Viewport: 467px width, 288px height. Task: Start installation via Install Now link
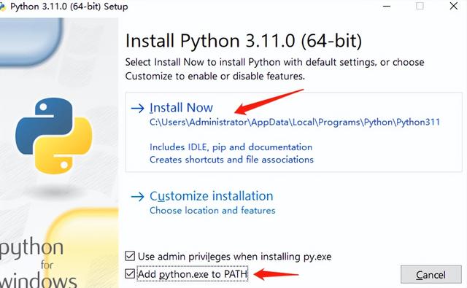[x=181, y=108]
